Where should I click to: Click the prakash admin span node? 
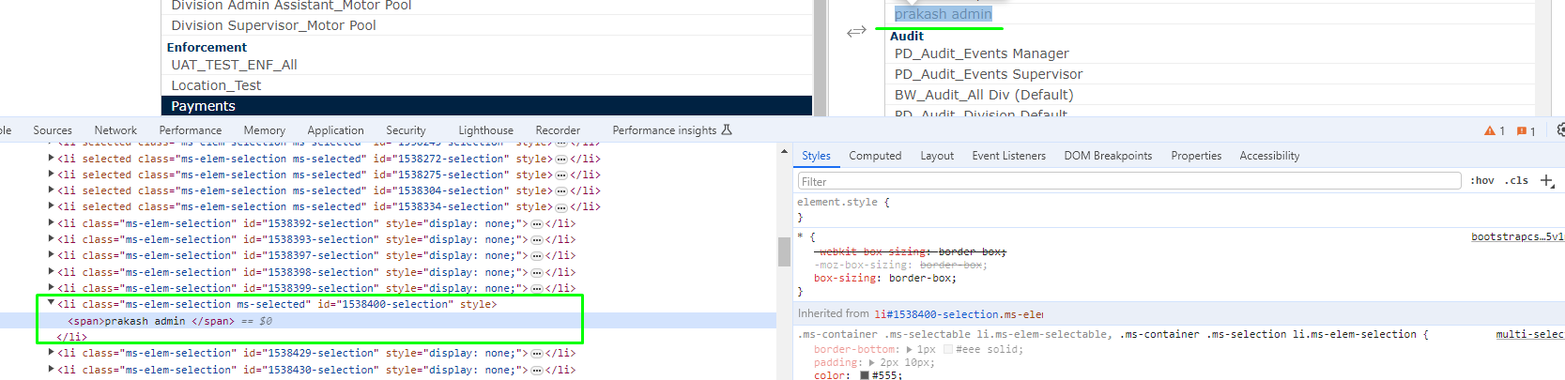coord(150,321)
